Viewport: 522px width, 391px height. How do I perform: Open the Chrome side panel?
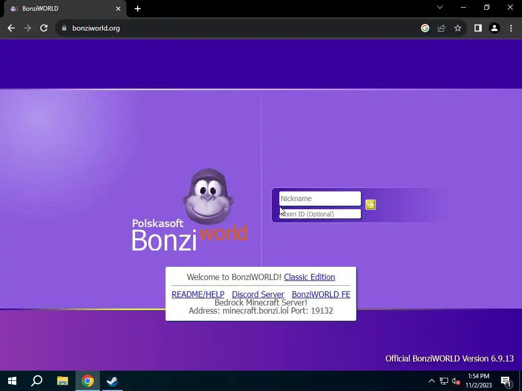click(478, 29)
